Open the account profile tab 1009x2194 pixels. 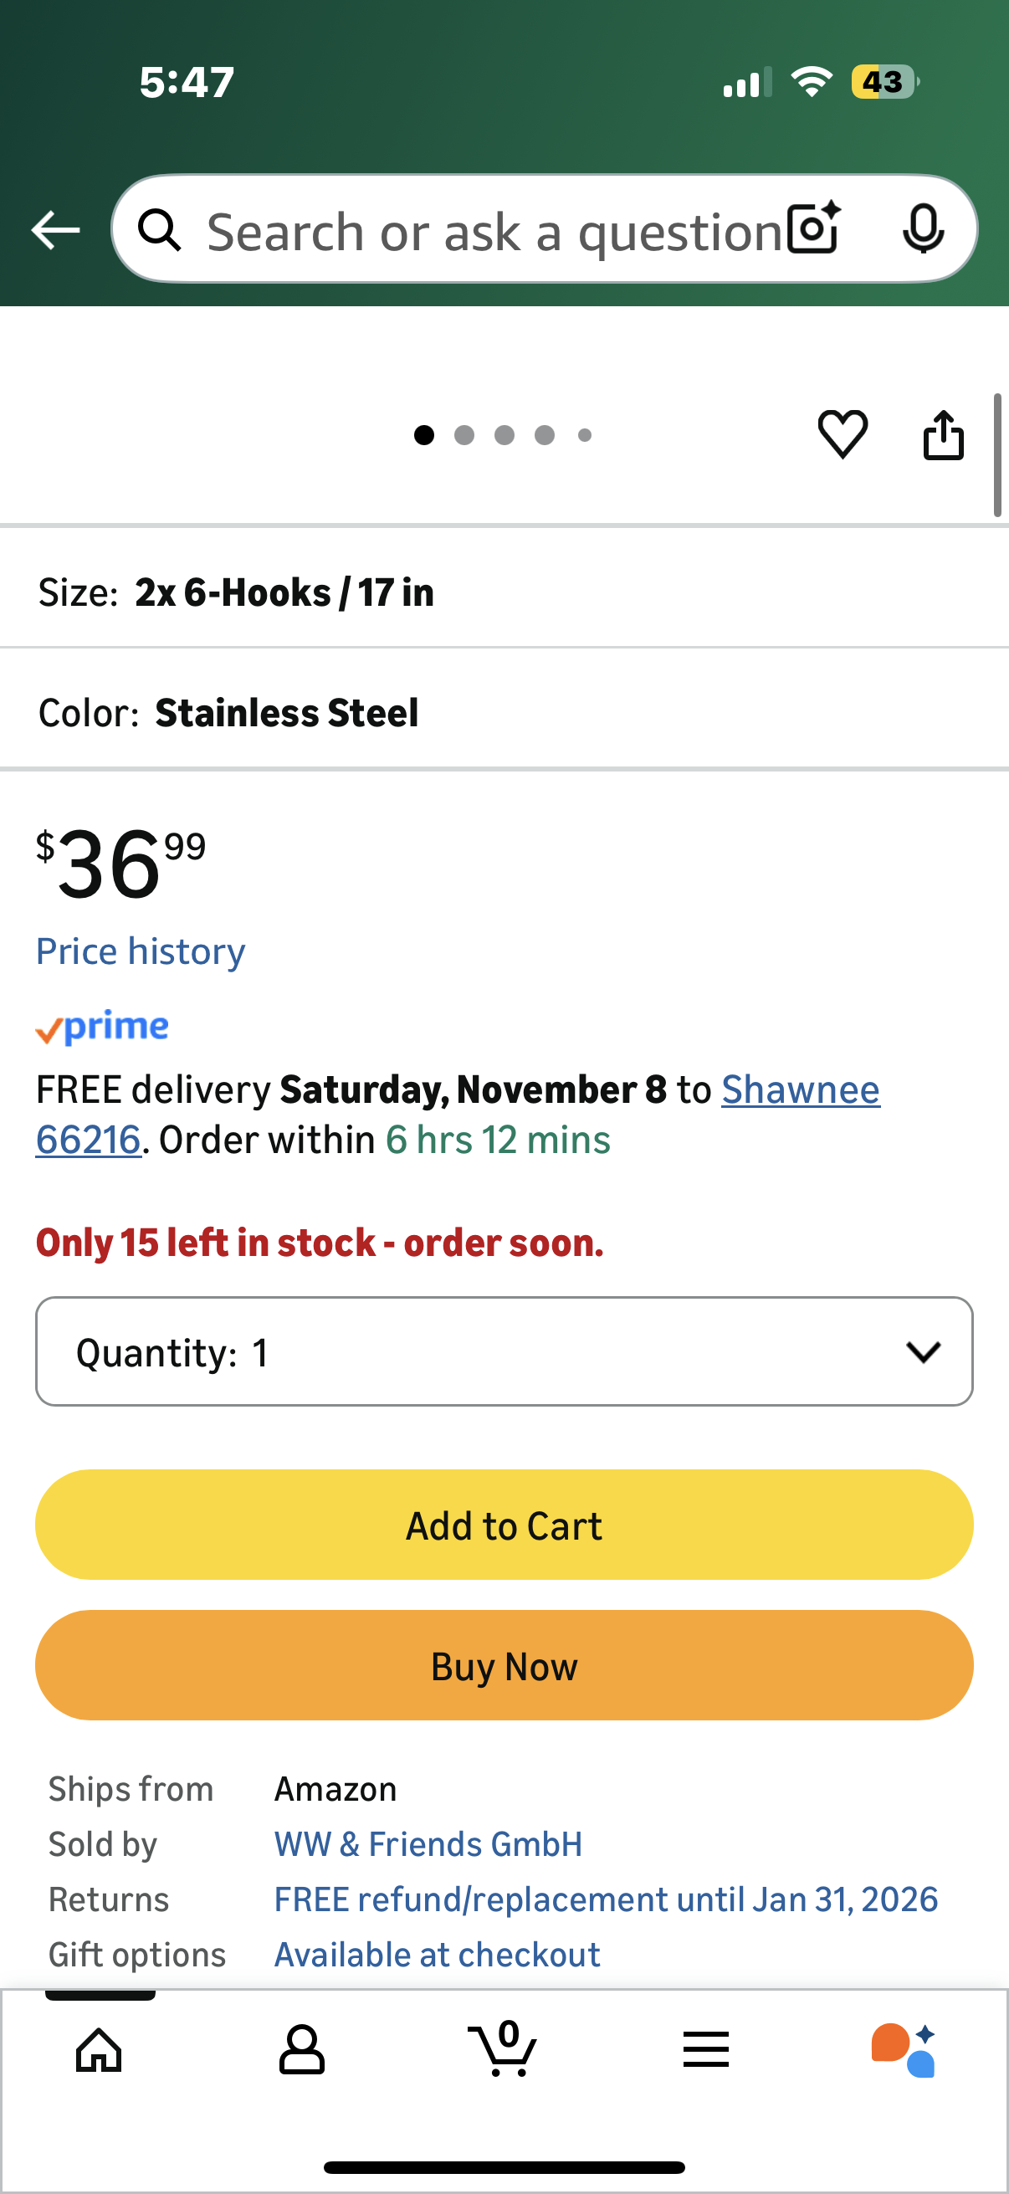pyautogui.click(x=301, y=2049)
